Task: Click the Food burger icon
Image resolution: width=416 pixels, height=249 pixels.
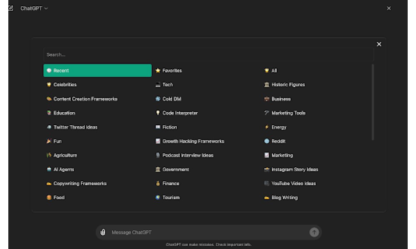Action: point(49,198)
